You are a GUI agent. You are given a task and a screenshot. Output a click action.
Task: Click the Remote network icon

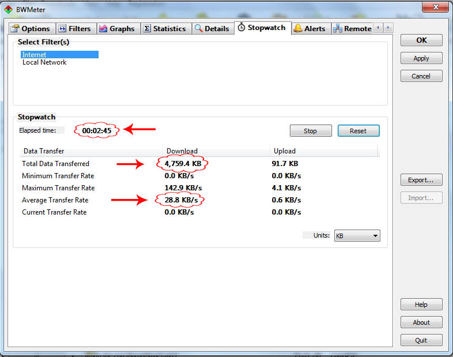tap(338, 29)
